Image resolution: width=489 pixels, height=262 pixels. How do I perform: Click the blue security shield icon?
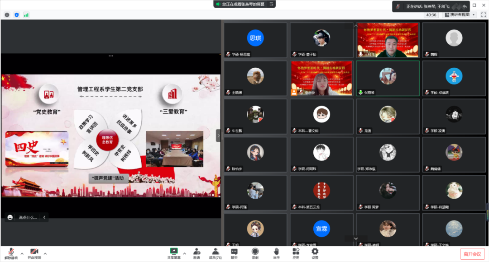[17, 15]
